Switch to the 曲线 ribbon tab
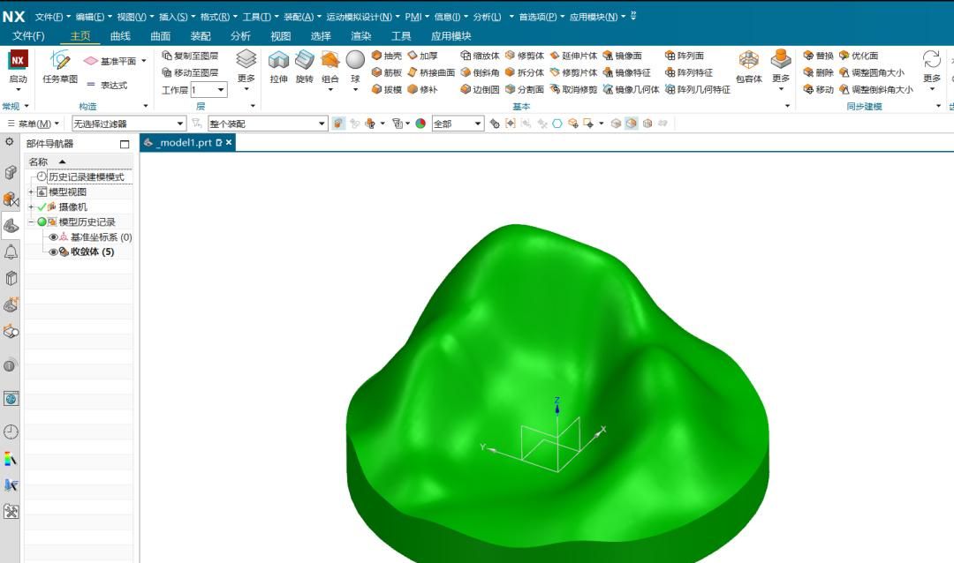The height and width of the screenshot is (563, 954). pyautogui.click(x=120, y=36)
